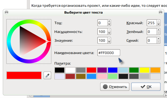
Task: Confirm the color with OK
Action: coord(146,87)
